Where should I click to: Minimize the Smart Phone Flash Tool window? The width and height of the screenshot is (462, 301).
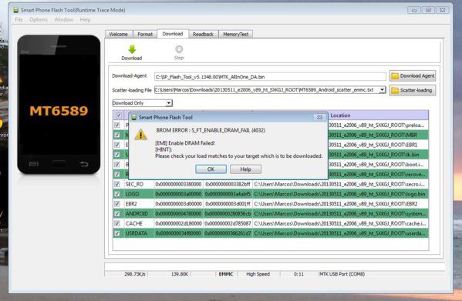click(x=414, y=10)
